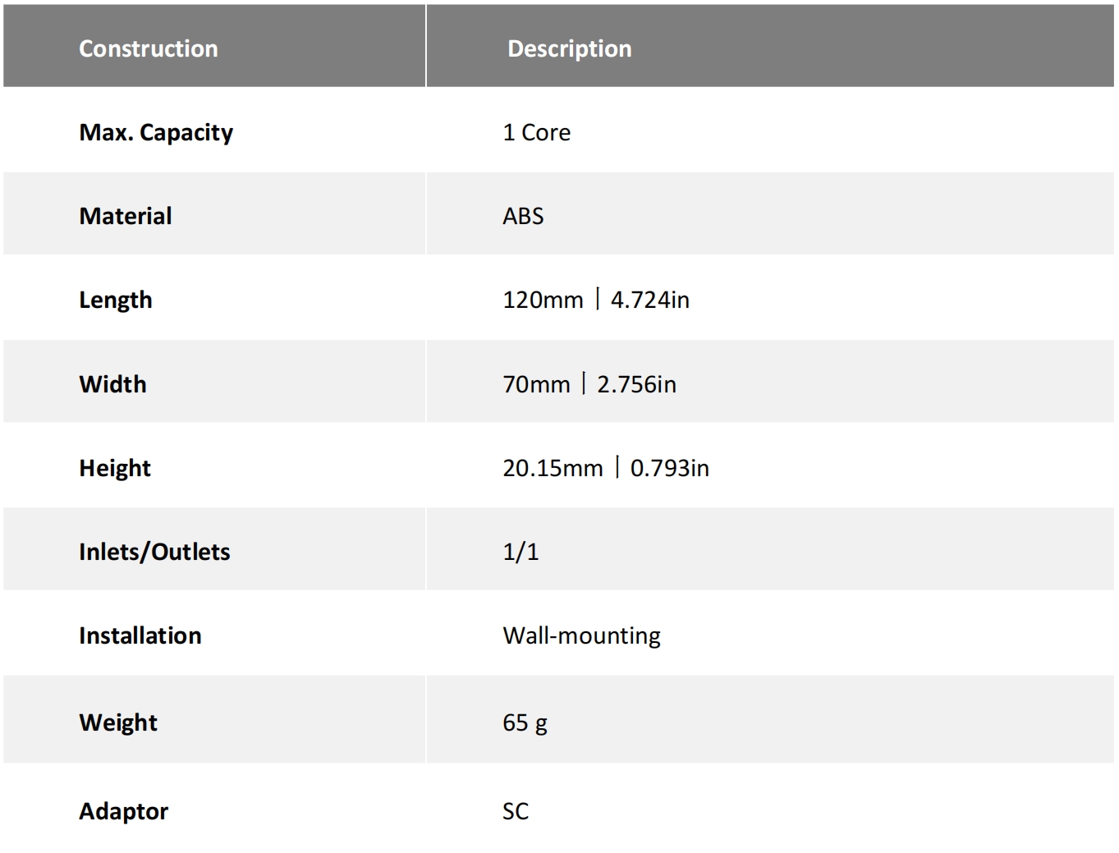Click the "1 Core" value cell
Image resolution: width=1119 pixels, height=853 pixels.
(x=536, y=132)
